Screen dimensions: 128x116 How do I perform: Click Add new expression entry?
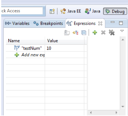pyautogui.click(x=33, y=55)
